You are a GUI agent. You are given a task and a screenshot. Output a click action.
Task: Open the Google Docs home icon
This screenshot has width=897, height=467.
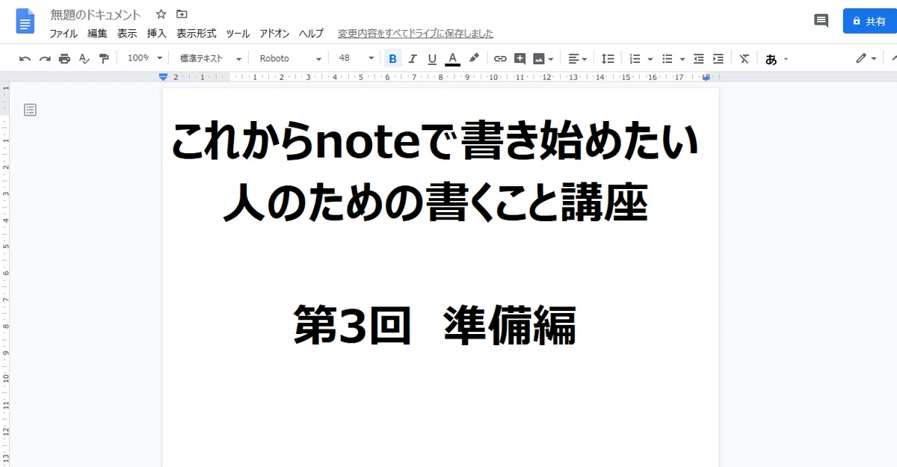[x=25, y=21]
